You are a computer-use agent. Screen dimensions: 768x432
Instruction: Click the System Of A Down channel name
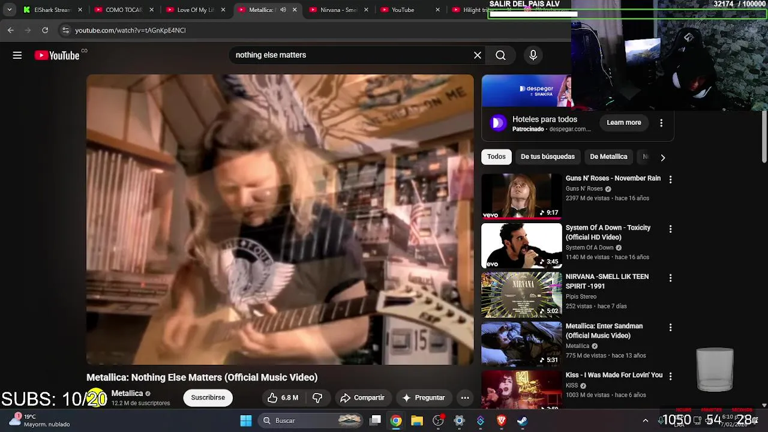(590, 248)
